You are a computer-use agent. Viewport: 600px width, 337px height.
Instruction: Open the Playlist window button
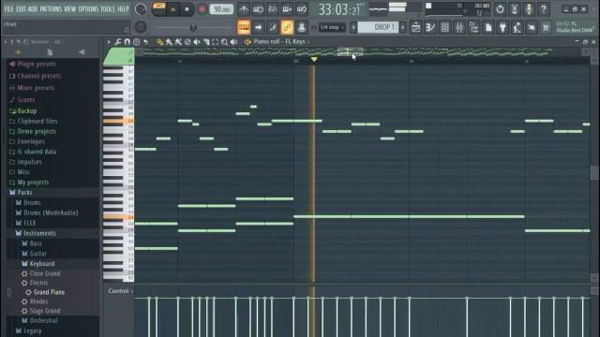click(416, 27)
